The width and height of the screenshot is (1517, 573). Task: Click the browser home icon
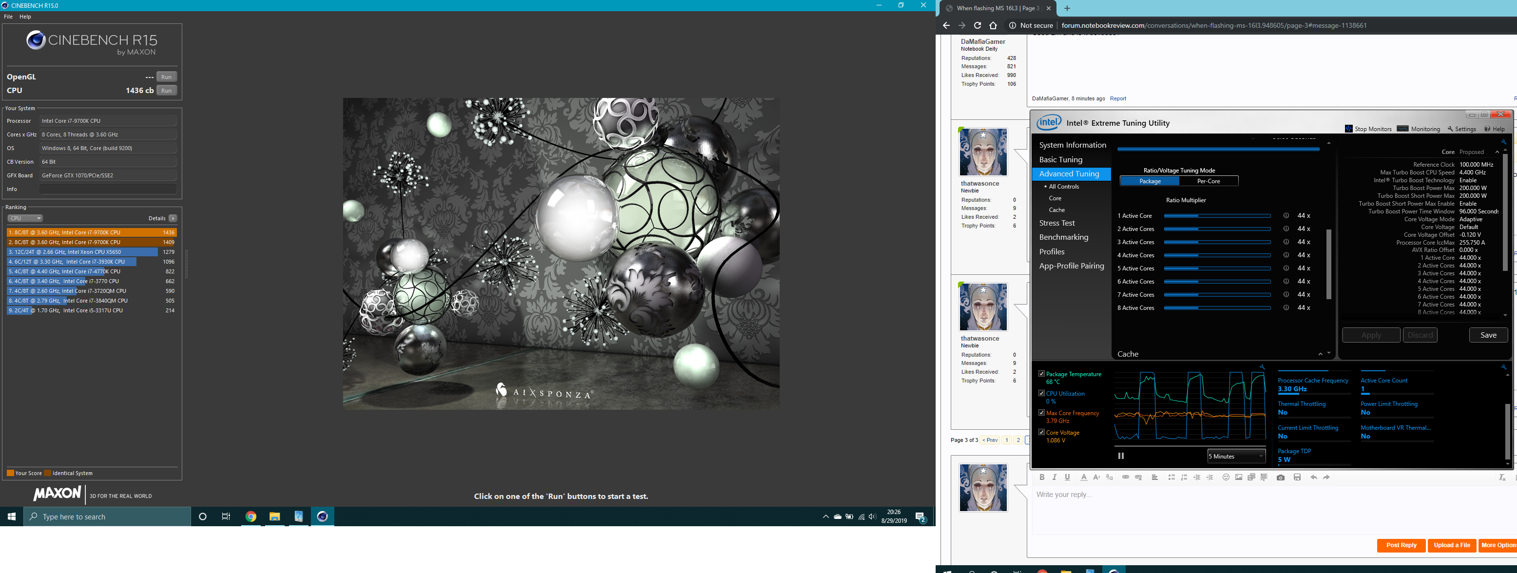pyautogui.click(x=994, y=25)
